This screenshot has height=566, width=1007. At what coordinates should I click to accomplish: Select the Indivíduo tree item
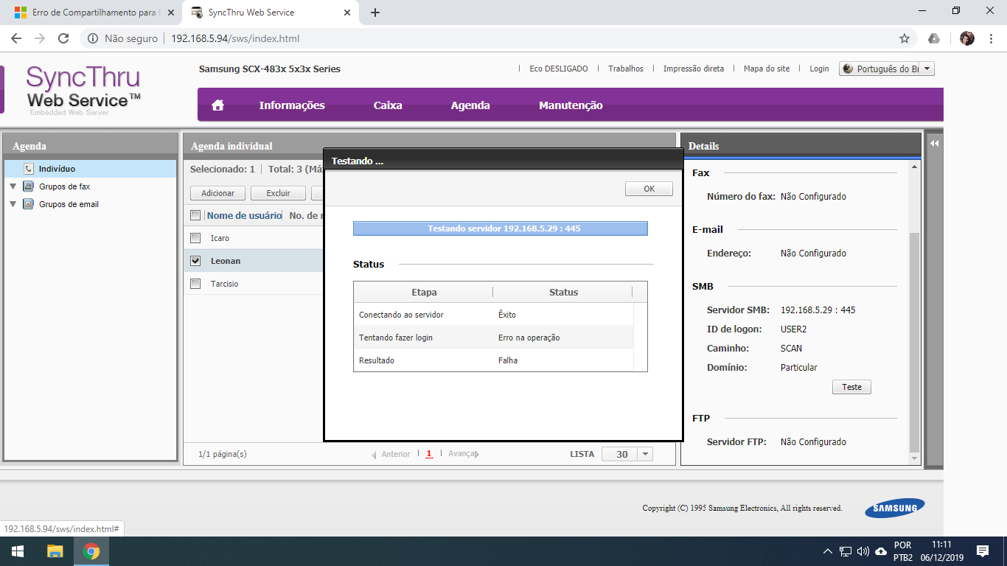coord(90,169)
